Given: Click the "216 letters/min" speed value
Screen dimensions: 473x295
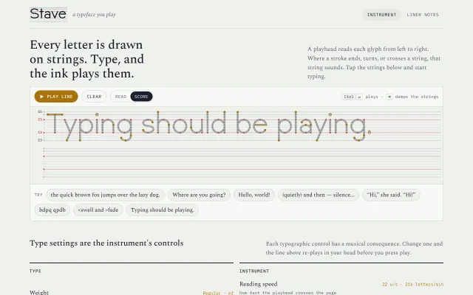Looking at the screenshot, I should tap(424, 284).
